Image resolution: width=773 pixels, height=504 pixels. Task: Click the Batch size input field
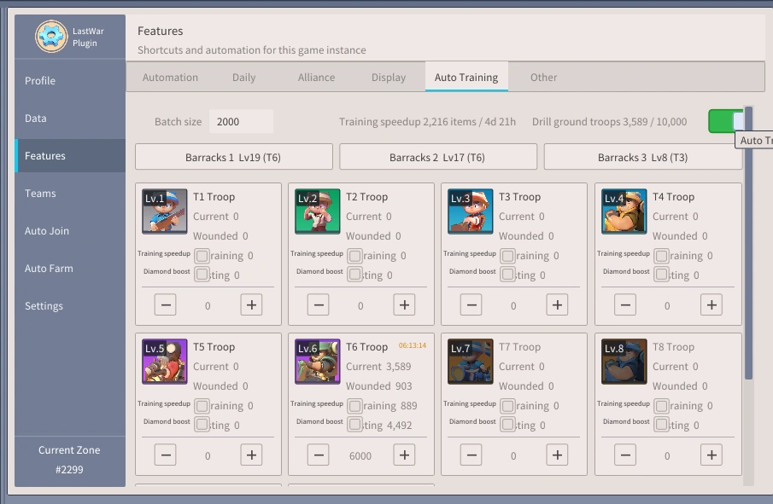241,122
